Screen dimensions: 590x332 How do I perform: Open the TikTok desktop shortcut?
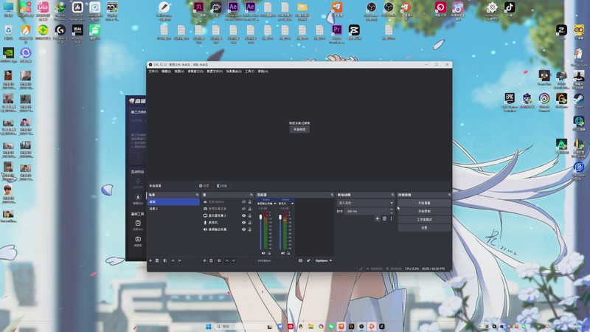click(x=510, y=10)
